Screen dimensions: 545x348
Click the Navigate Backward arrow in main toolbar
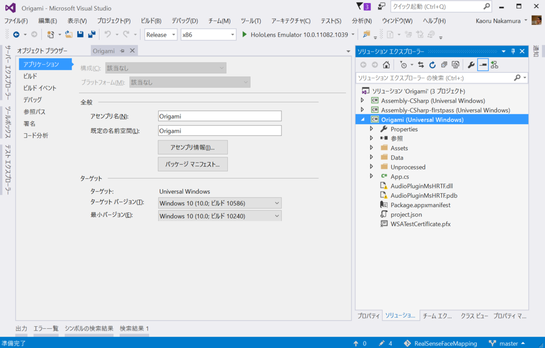pyautogui.click(x=16, y=35)
